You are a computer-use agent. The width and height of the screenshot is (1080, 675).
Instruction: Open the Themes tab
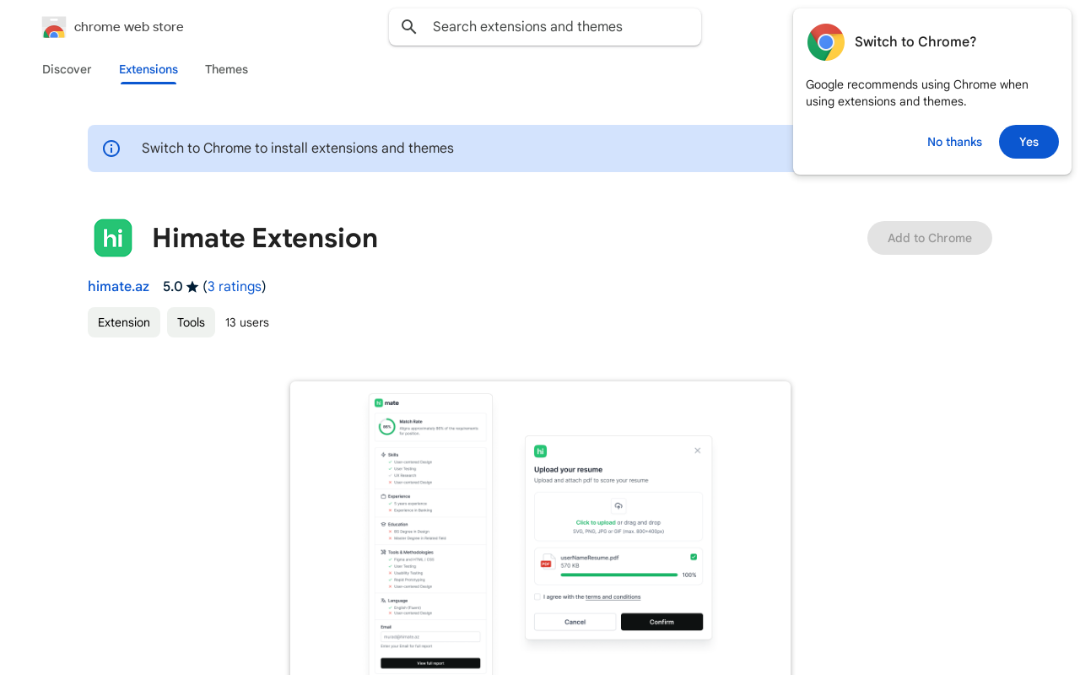[x=226, y=69]
